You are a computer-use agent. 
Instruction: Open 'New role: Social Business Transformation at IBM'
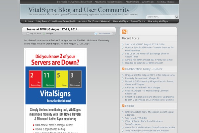click(x=150, y=127)
